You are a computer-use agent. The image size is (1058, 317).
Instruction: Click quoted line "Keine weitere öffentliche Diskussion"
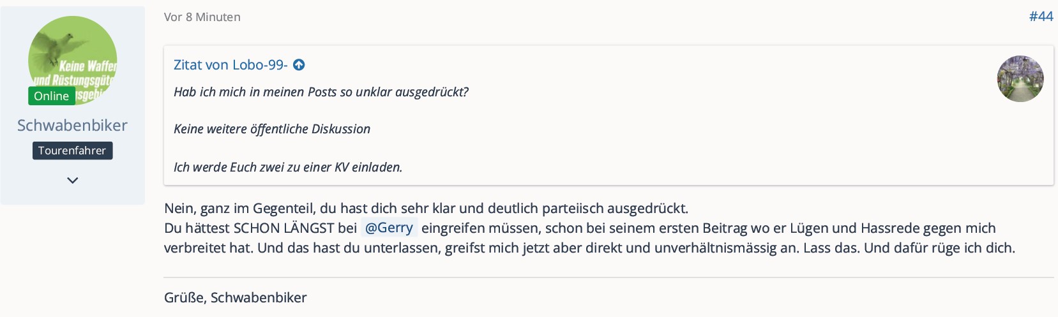click(x=271, y=129)
